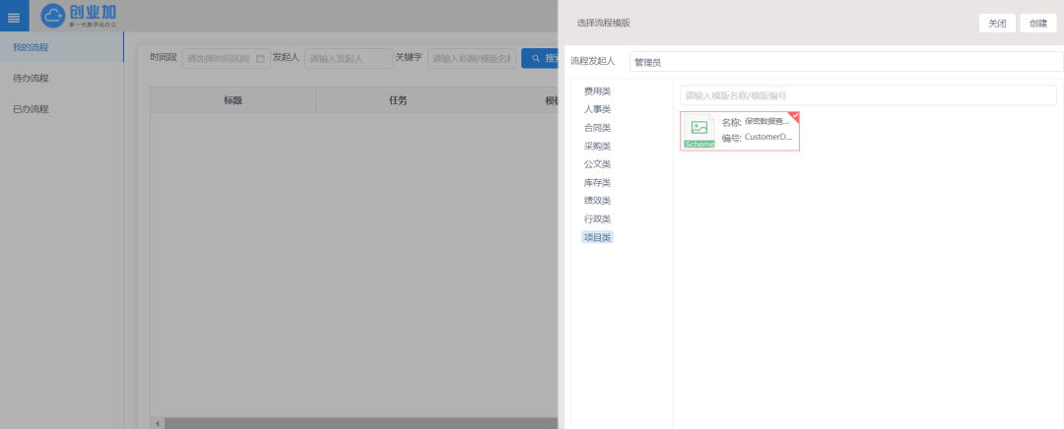This screenshot has width=1064, height=429.
Task: Click the Scheme template thumbnail icon
Action: point(698,130)
